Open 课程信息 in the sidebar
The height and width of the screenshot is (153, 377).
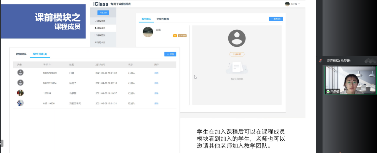coord(100,21)
